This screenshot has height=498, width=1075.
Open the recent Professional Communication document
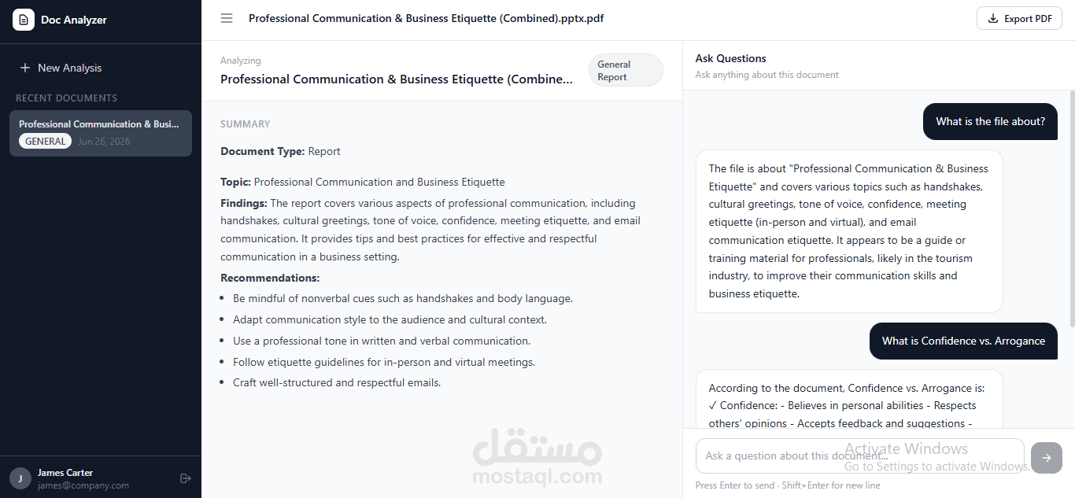[101, 133]
